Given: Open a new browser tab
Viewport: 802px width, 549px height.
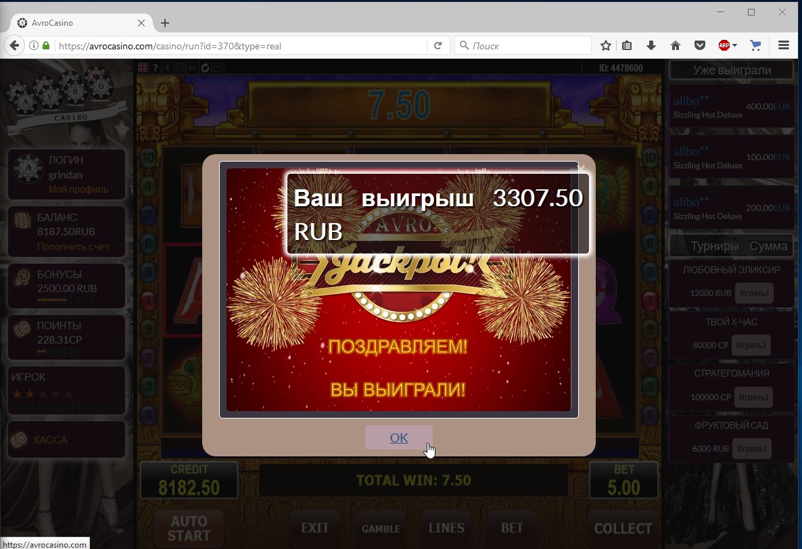Looking at the screenshot, I should [x=165, y=23].
